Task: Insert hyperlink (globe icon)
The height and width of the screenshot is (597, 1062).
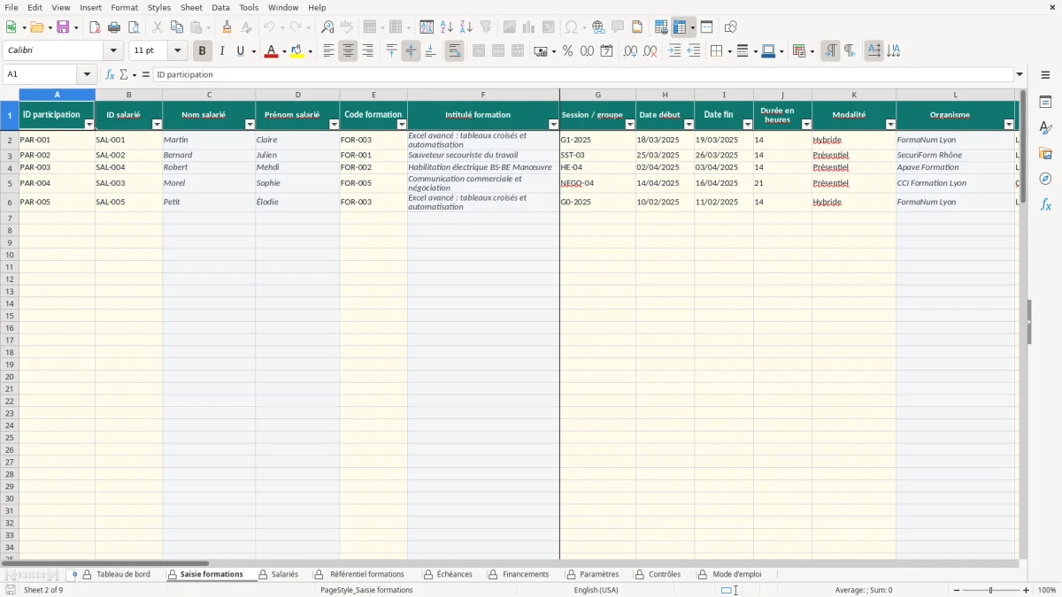Action: point(598,27)
